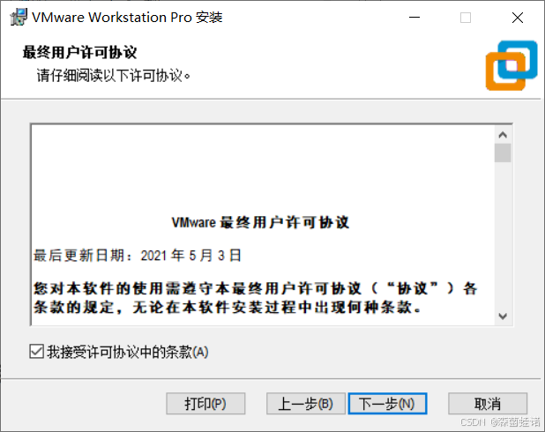
Task: Click the VMware 最终用户许可协议 heading in license text
Action: (x=260, y=222)
